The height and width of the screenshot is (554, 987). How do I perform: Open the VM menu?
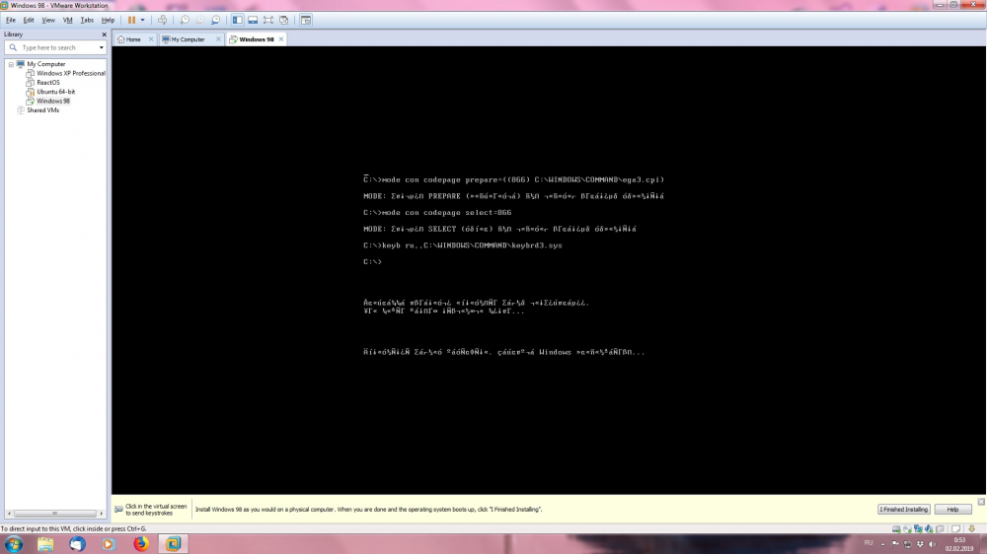pyautogui.click(x=67, y=20)
